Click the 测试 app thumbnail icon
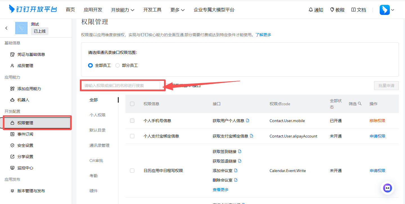 [x=21, y=28]
